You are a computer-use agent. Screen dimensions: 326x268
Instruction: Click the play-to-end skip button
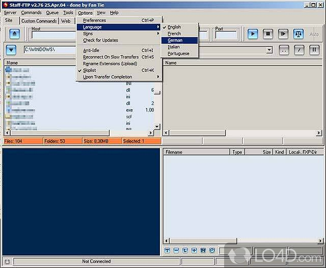(x=284, y=34)
